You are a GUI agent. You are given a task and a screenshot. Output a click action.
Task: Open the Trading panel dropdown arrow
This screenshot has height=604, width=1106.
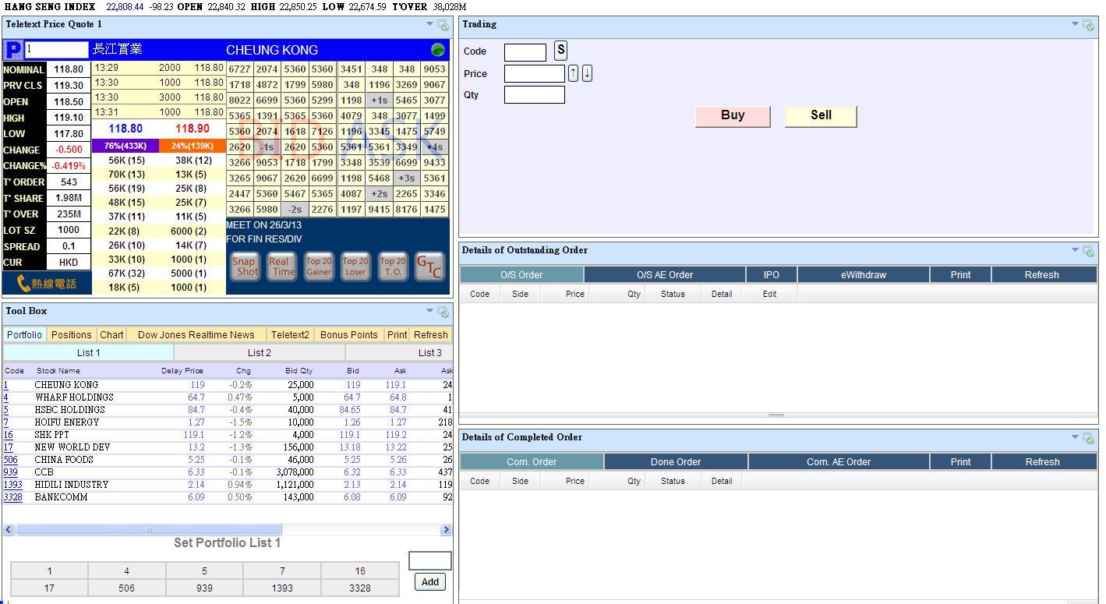coord(1076,25)
